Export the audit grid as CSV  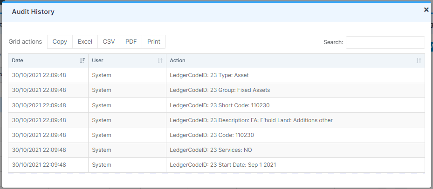click(x=109, y=41)
